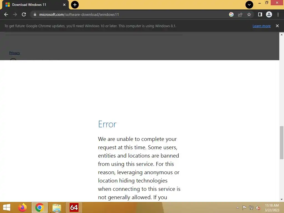Open Chrome's three-dot menu
This screenshot has height=213, width=284.
pyautogui.click(x=278, y=14)
